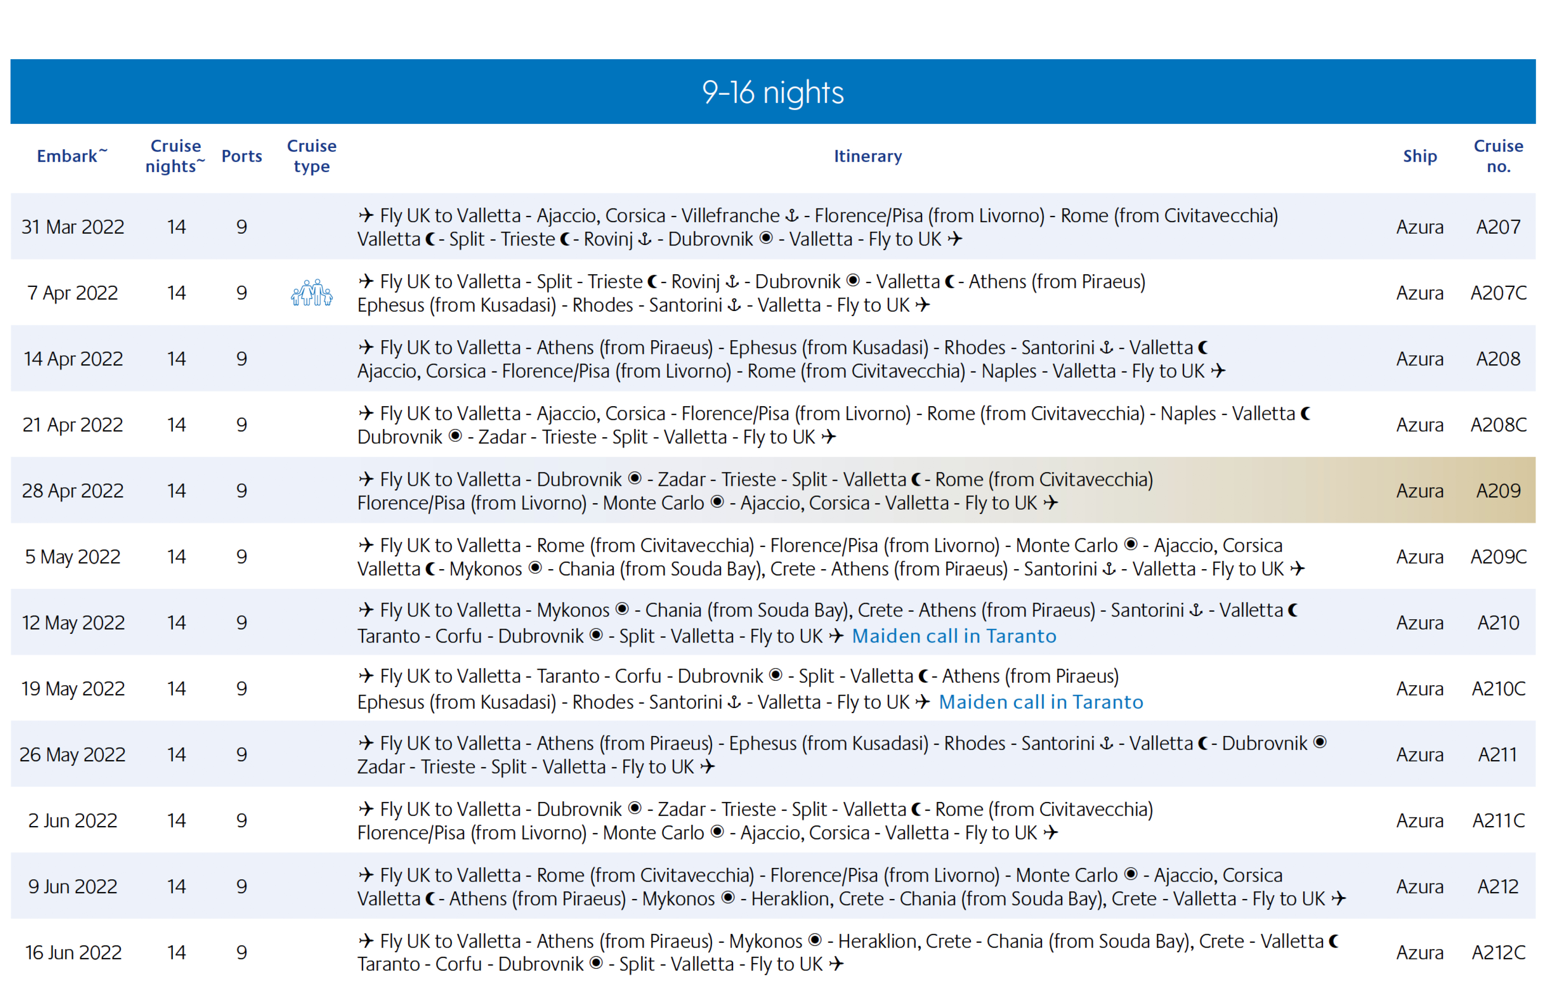Image resolution: width=1546 pixels, height=995 pixels.
Task: Click the circle icon after Dubrovnik in A211 row
Action: coord(1321,742)
